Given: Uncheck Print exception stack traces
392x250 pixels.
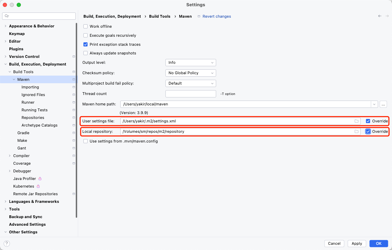Looking at the screenshot, I should pyautogui.click(x=85, y=44).
